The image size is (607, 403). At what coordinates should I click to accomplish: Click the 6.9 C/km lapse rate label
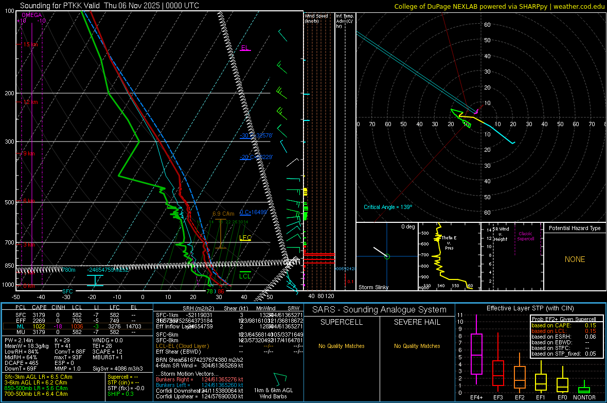[x=223, y=214]
